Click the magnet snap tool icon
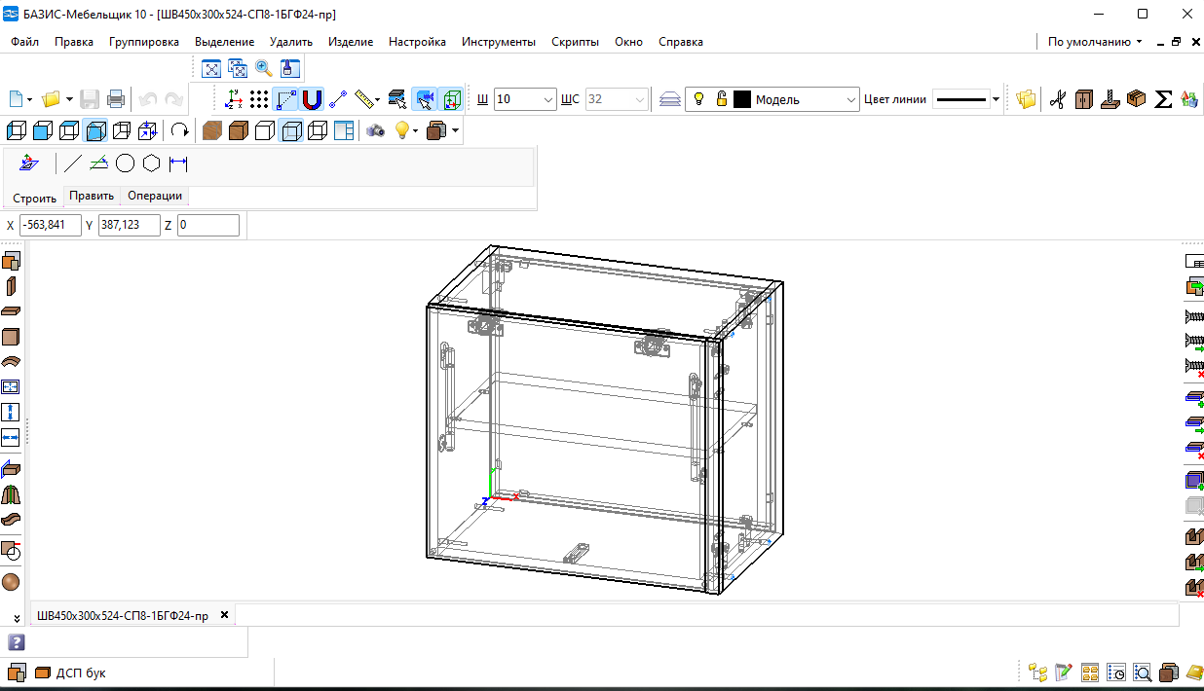The height and width of the screenshot is (691, 1204). click(x=312, y=99)
